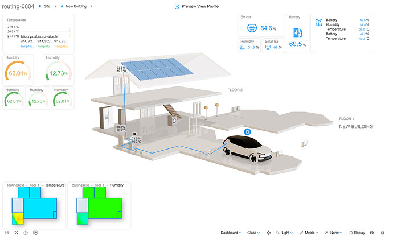Click the blue battery marker above the car

click(247, 131)
